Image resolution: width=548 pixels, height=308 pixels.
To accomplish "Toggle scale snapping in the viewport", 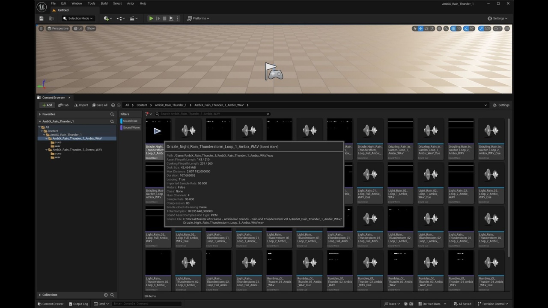I will 481,29.
